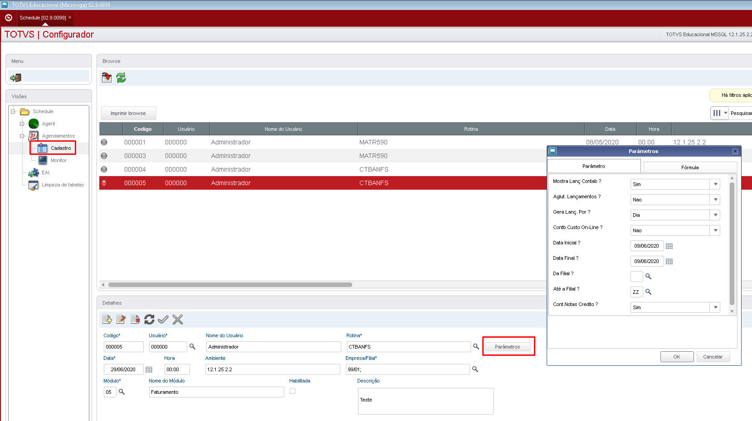Click the Browse horizontal scrollbar thumb

click(230, 285)
